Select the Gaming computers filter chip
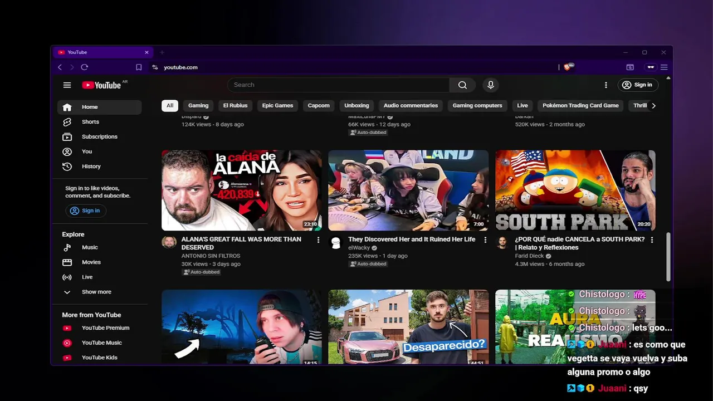The height and width of the screenshot is (401, 713). coord(477,105)
